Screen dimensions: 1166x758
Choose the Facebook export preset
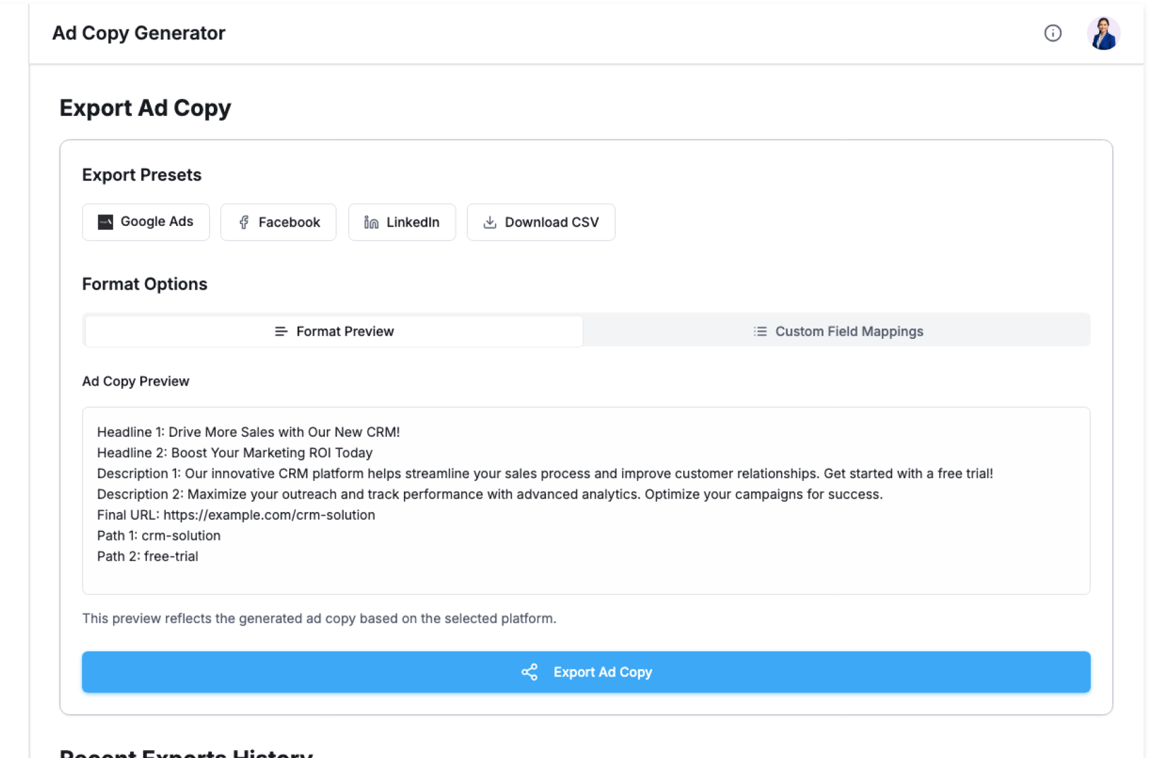point(278,222)
